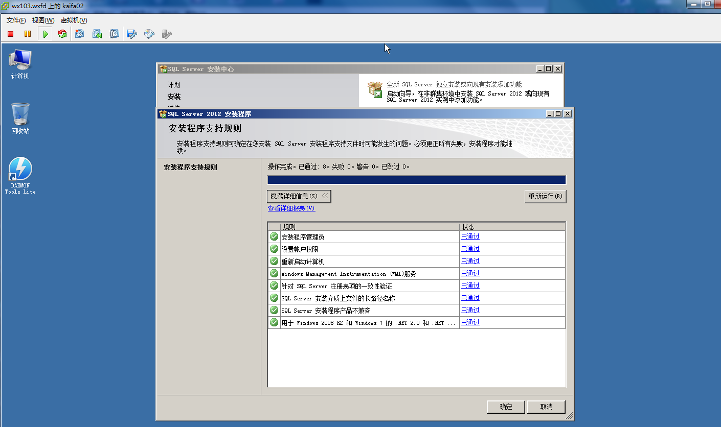Click the 确定 button
721x427 pixels.
click(x=506, y=407)
